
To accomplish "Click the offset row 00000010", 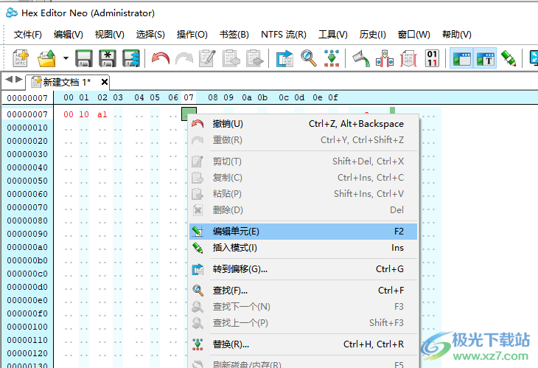I will pos(27,128).
